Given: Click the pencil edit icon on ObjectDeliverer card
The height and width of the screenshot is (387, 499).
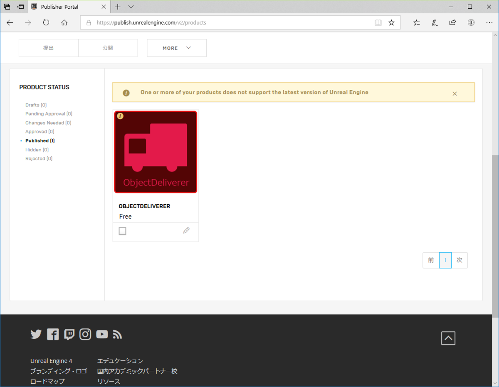Looking at the screenshot, I should click(x=186, y=230).
